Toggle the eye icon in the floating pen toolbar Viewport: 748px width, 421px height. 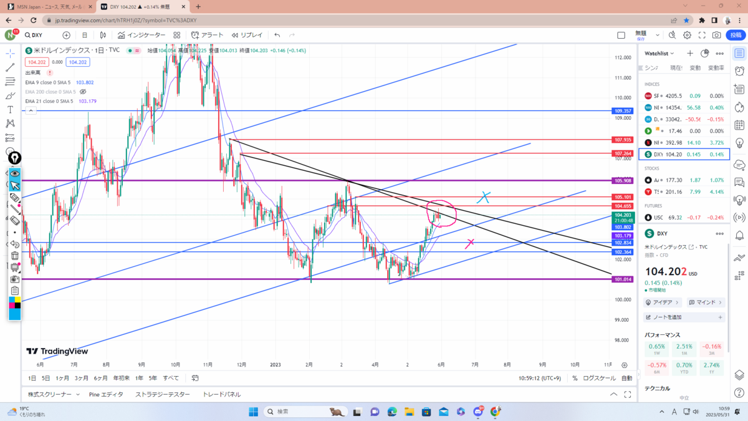tap(14, 173)
